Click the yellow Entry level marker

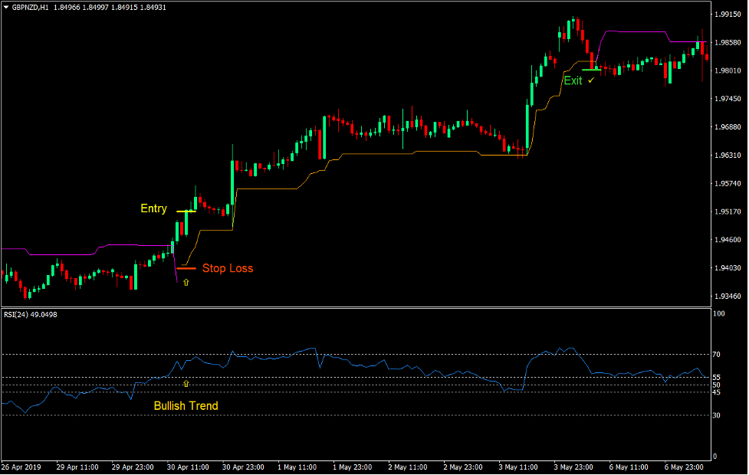coord(186,211)
